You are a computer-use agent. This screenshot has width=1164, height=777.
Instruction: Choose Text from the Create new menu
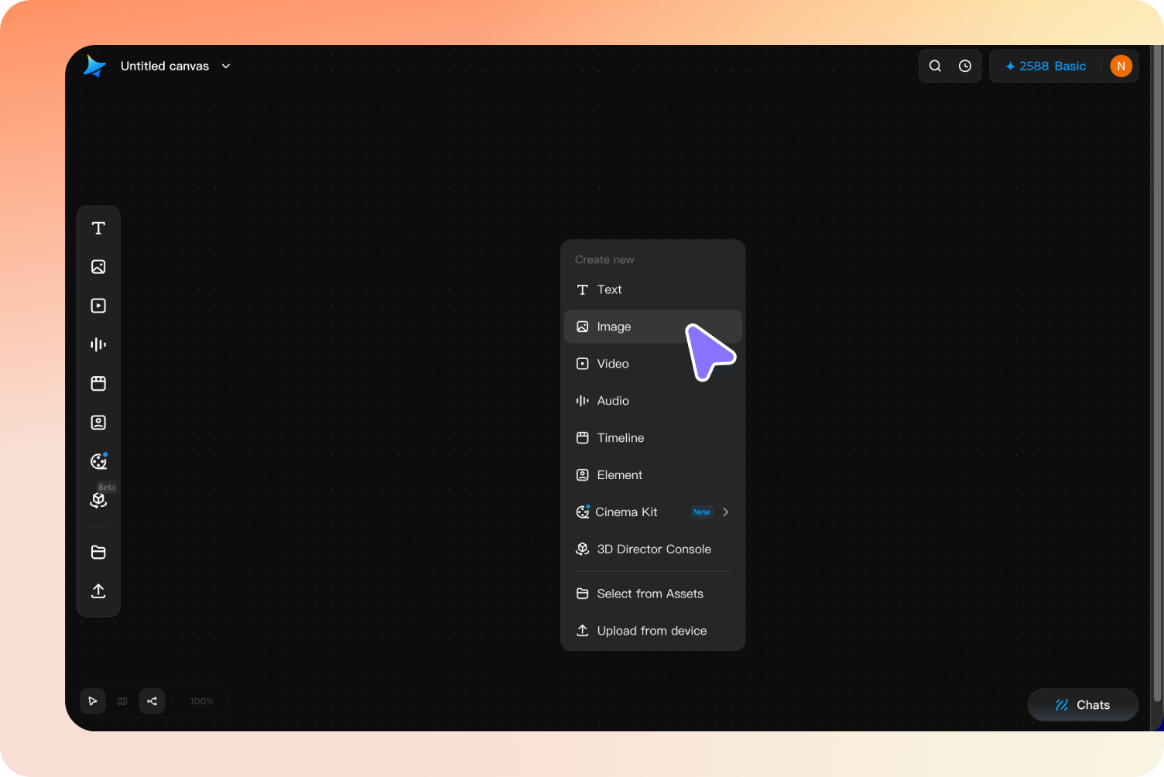652,289
